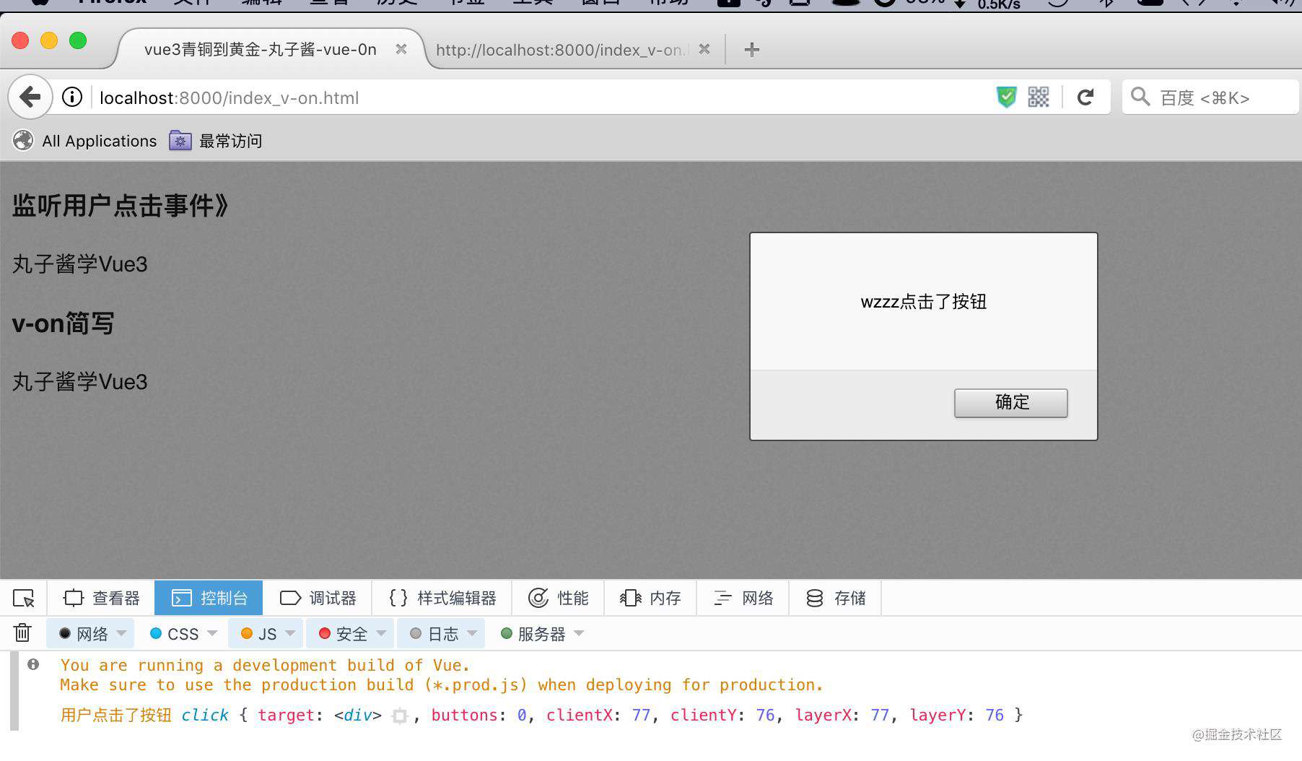The image size is (1302, 761).
Task: Click the <div> target in console log
Action: [358, 716]
